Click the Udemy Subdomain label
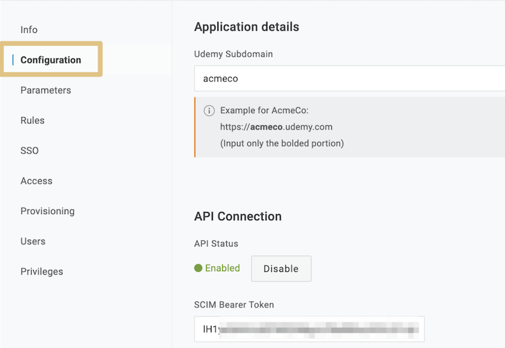The height and width of the screenshot is (348, 505). click(x=233, y=54)
